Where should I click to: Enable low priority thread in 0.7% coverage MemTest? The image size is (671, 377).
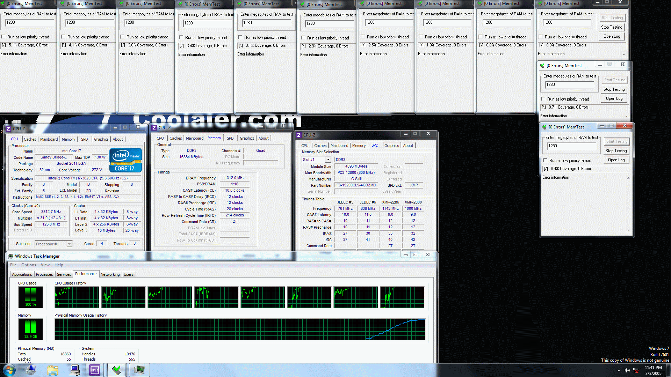tap(543, 99)
